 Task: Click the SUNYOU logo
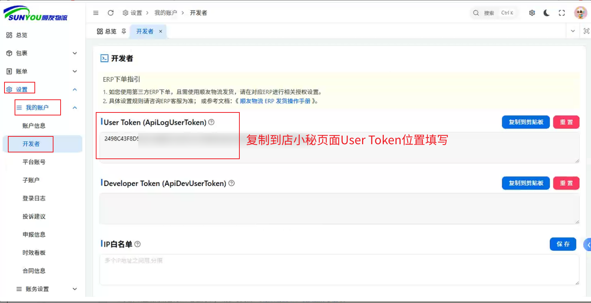click(x=36, y=13)
